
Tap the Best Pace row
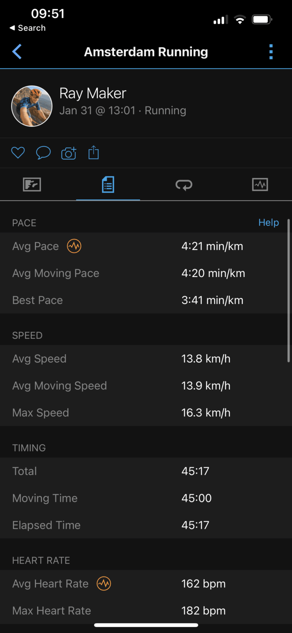[146, 300]
